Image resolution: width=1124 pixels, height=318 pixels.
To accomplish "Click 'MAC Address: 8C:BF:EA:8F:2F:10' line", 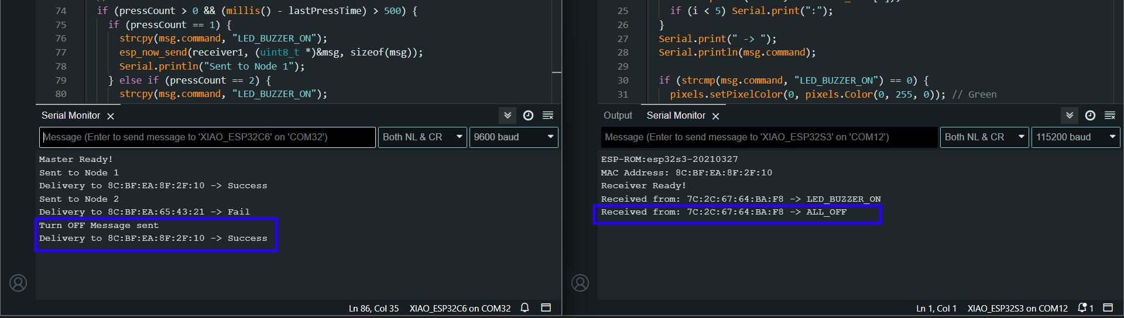I will click(x=686, y=172).
